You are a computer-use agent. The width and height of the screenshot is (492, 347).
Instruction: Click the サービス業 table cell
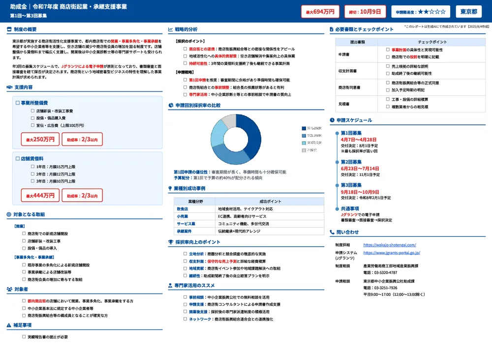tap(194, 224)
